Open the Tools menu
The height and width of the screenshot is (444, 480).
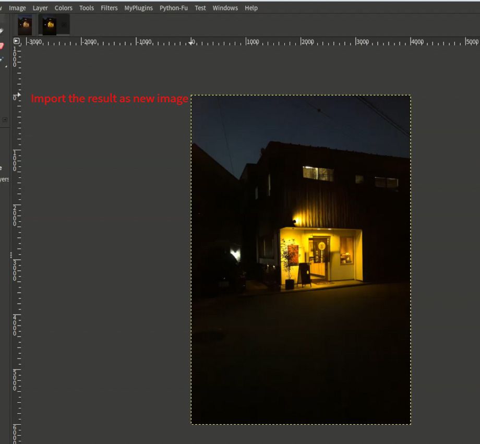click(86, 8)
